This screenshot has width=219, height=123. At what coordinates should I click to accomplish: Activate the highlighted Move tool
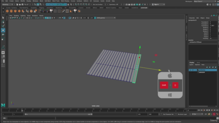click(3, 30)
